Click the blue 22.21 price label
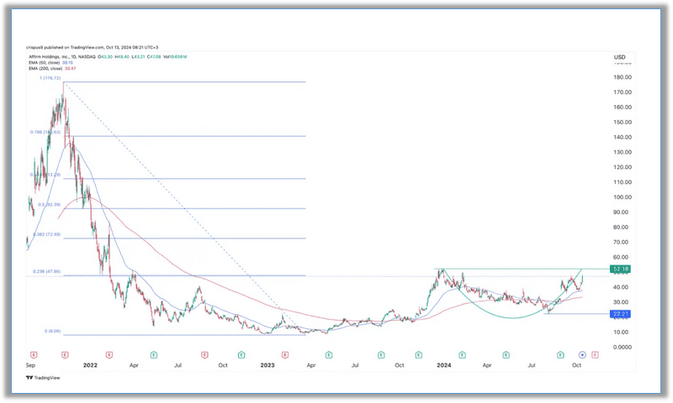The width and height of the screenshot is (673, 403). tap(621, 314)
